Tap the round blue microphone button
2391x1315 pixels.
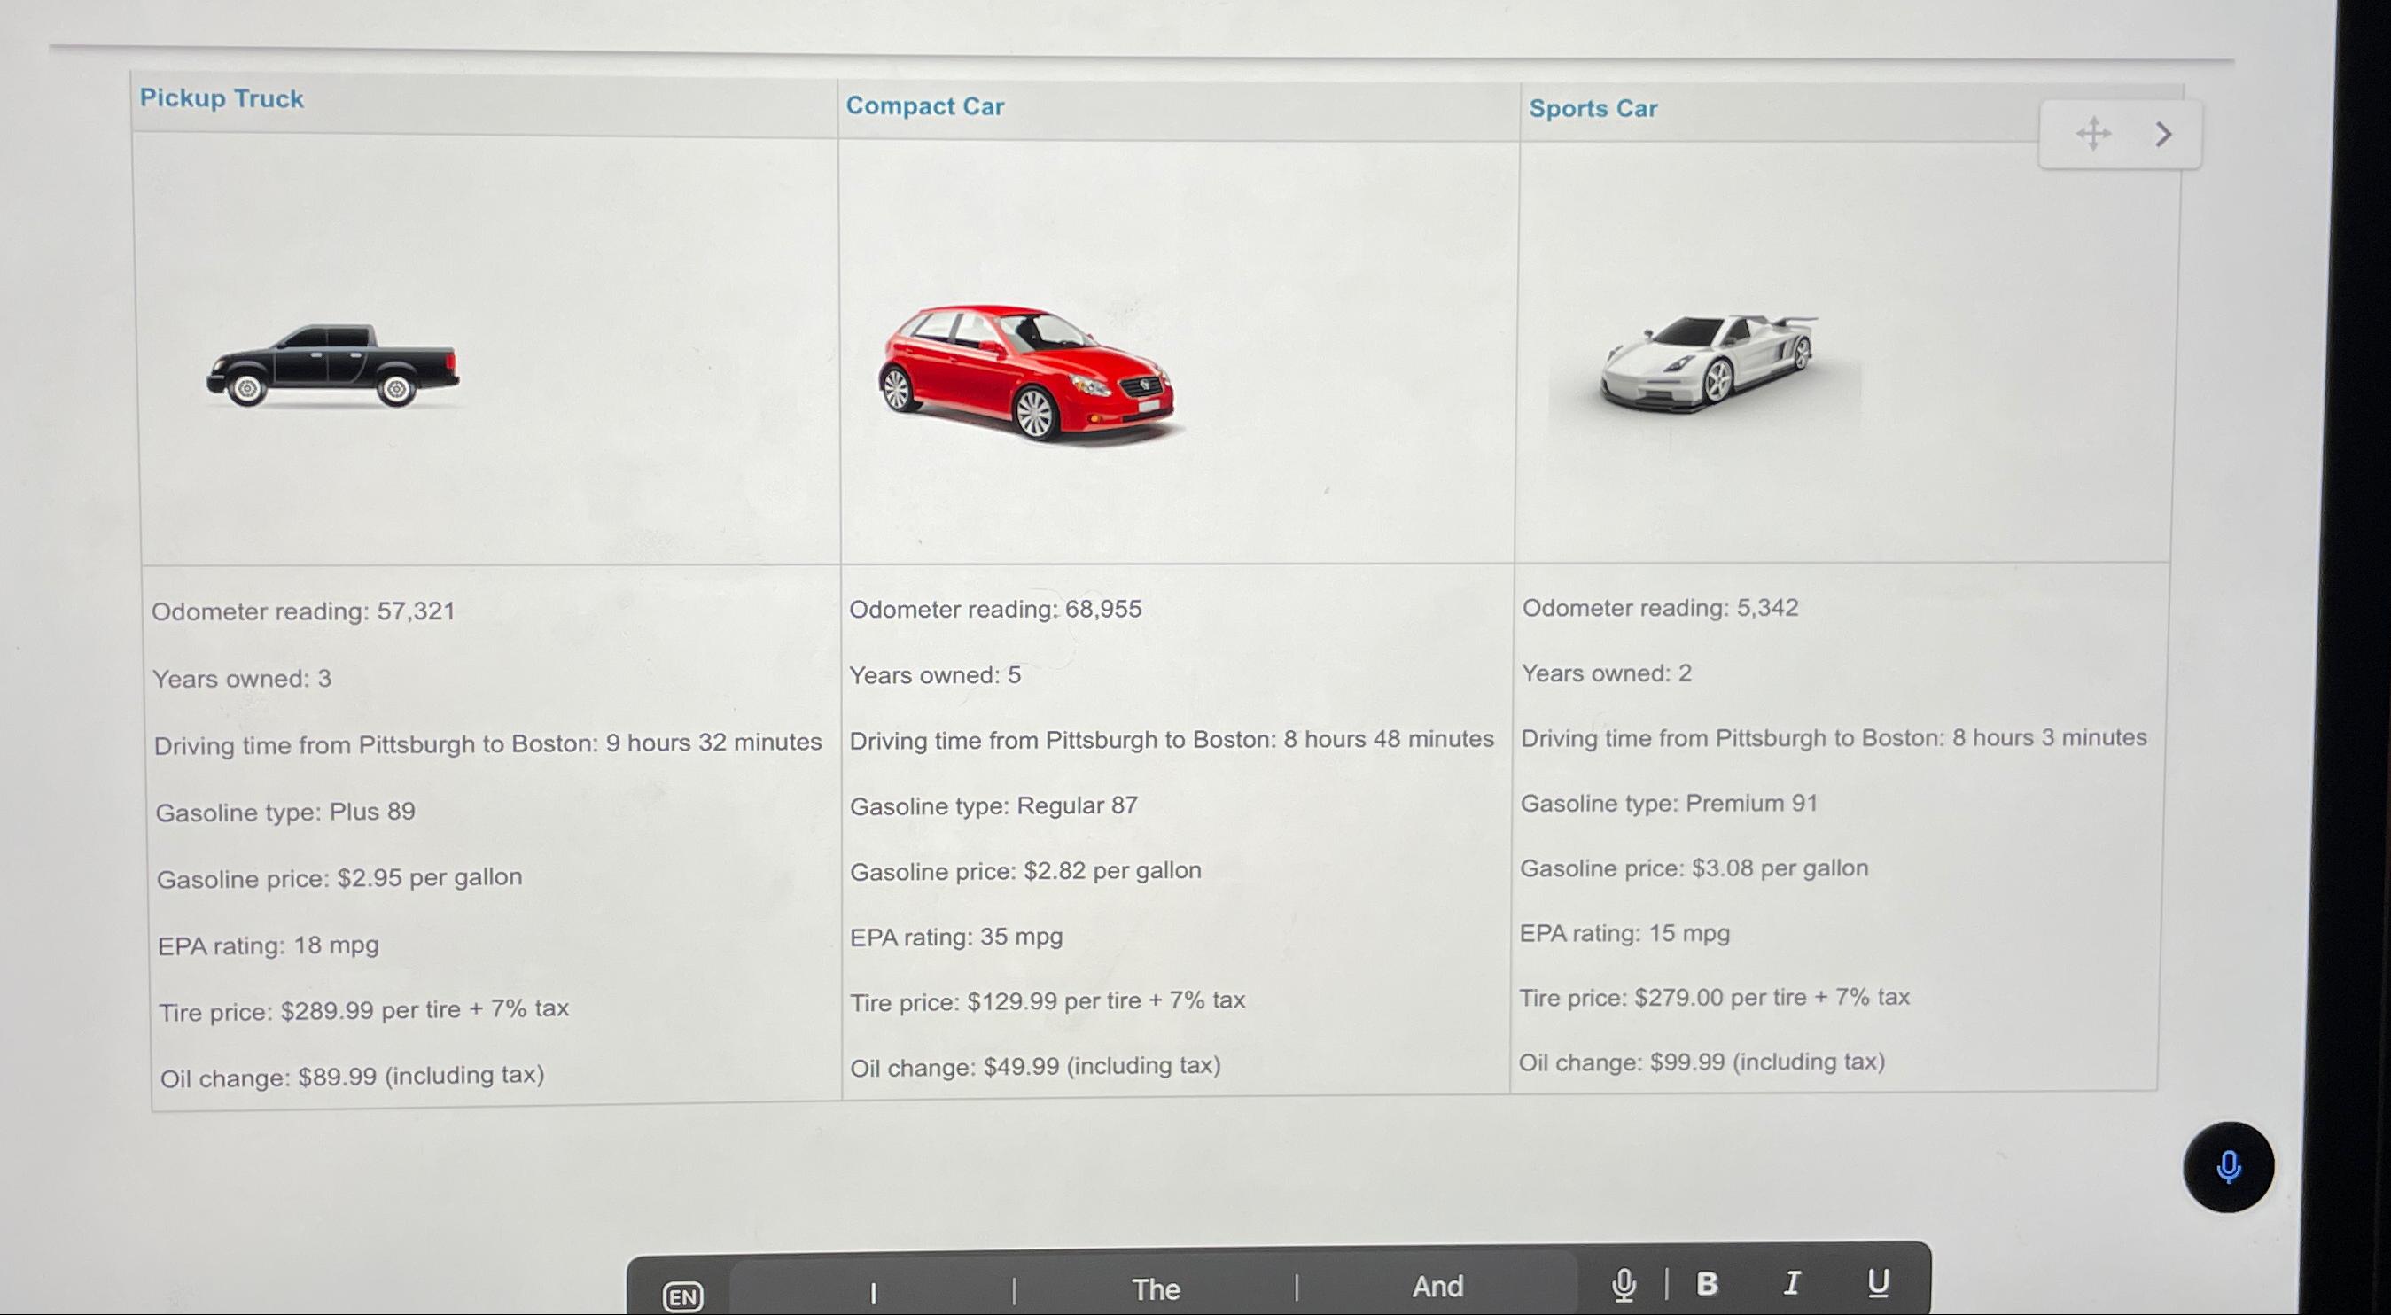coord(2228,1166)
